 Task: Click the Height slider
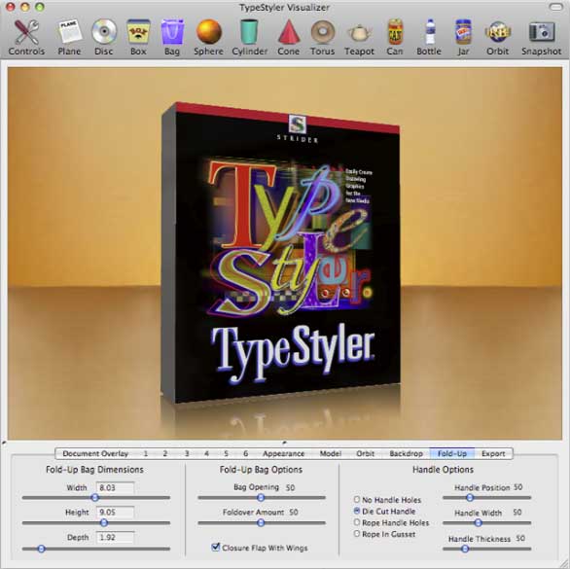tap(96, 523)
